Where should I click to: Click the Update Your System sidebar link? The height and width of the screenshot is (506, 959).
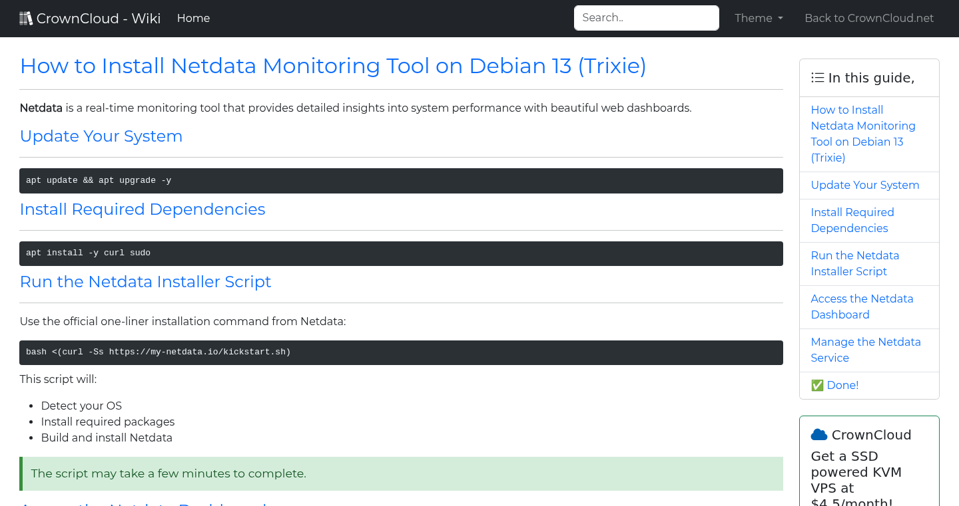click(x=864, y=185)
